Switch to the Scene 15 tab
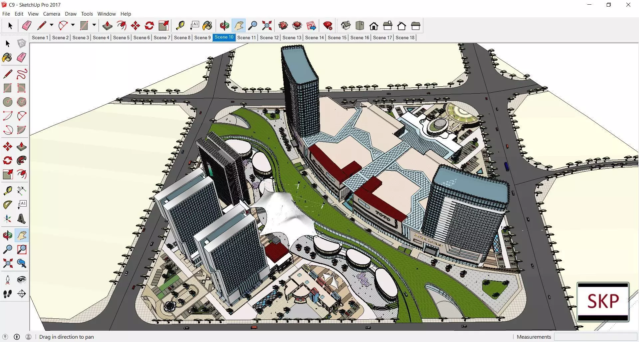Viewport: 639px width, 342px height. pyautogui.click(x=337, y=38)
